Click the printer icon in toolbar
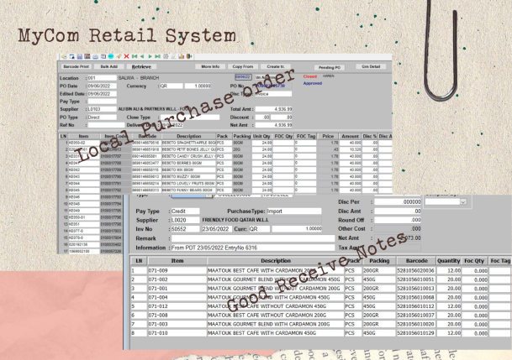This screenshot has width=512, height=360. [95, 57]
